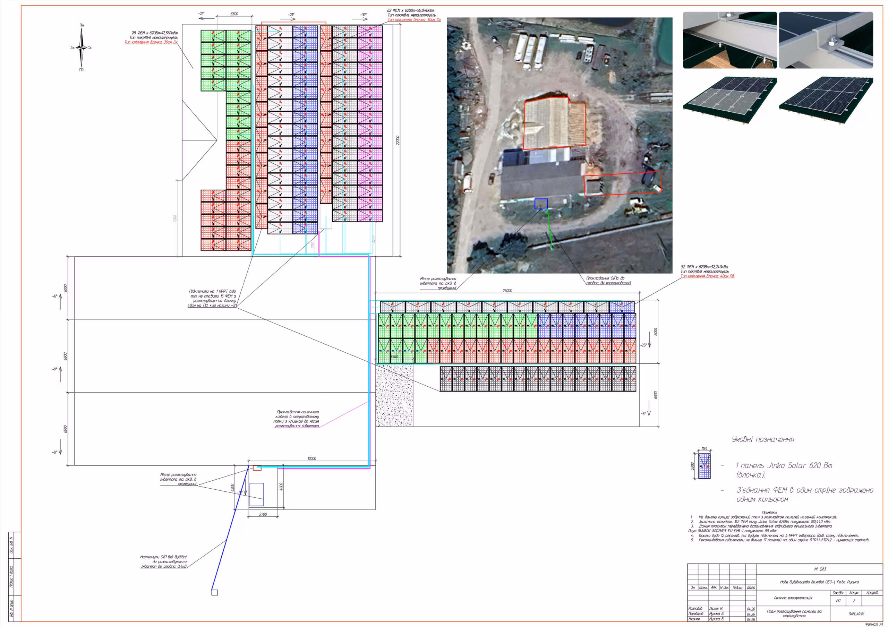Image resolution: width=888 pixels, height=627 pixels.
Task: Open the rail end-clamp close-up photo
Action: [826, 40]
